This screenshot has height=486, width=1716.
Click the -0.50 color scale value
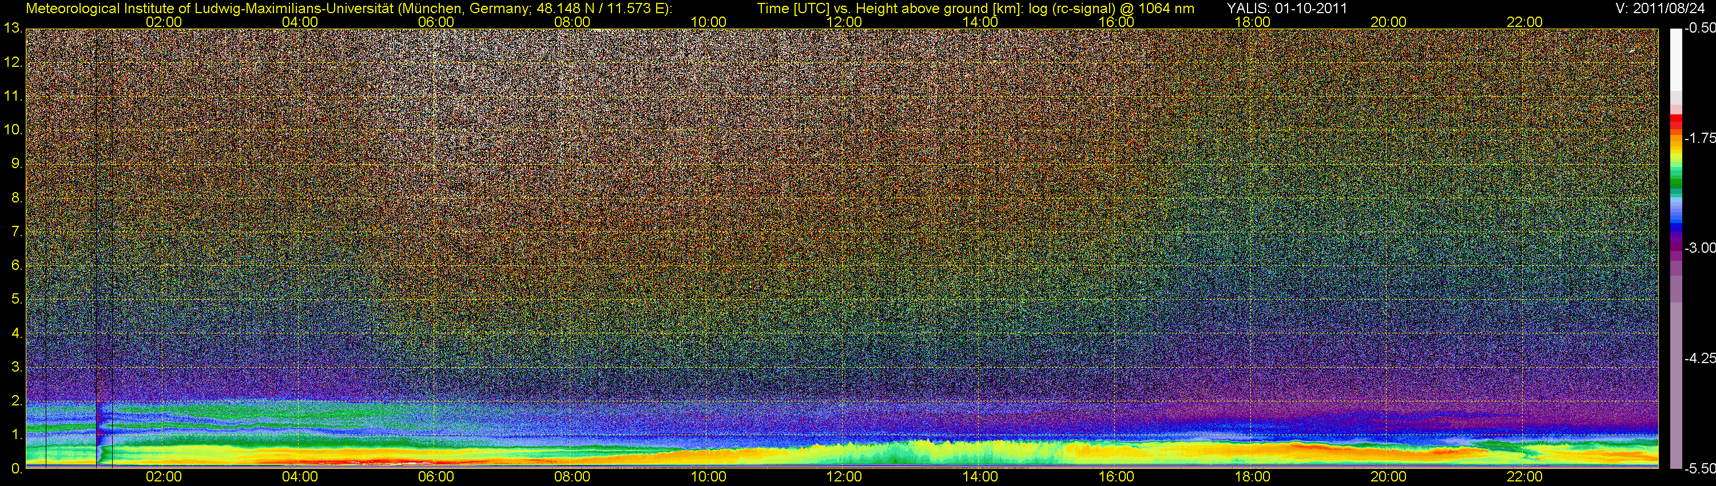(x=1699, y=29)
